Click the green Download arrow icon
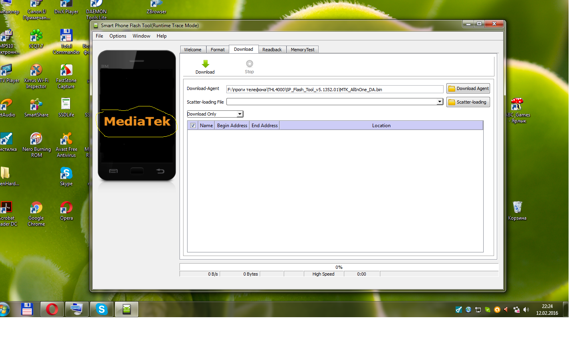 click(205, 64)
